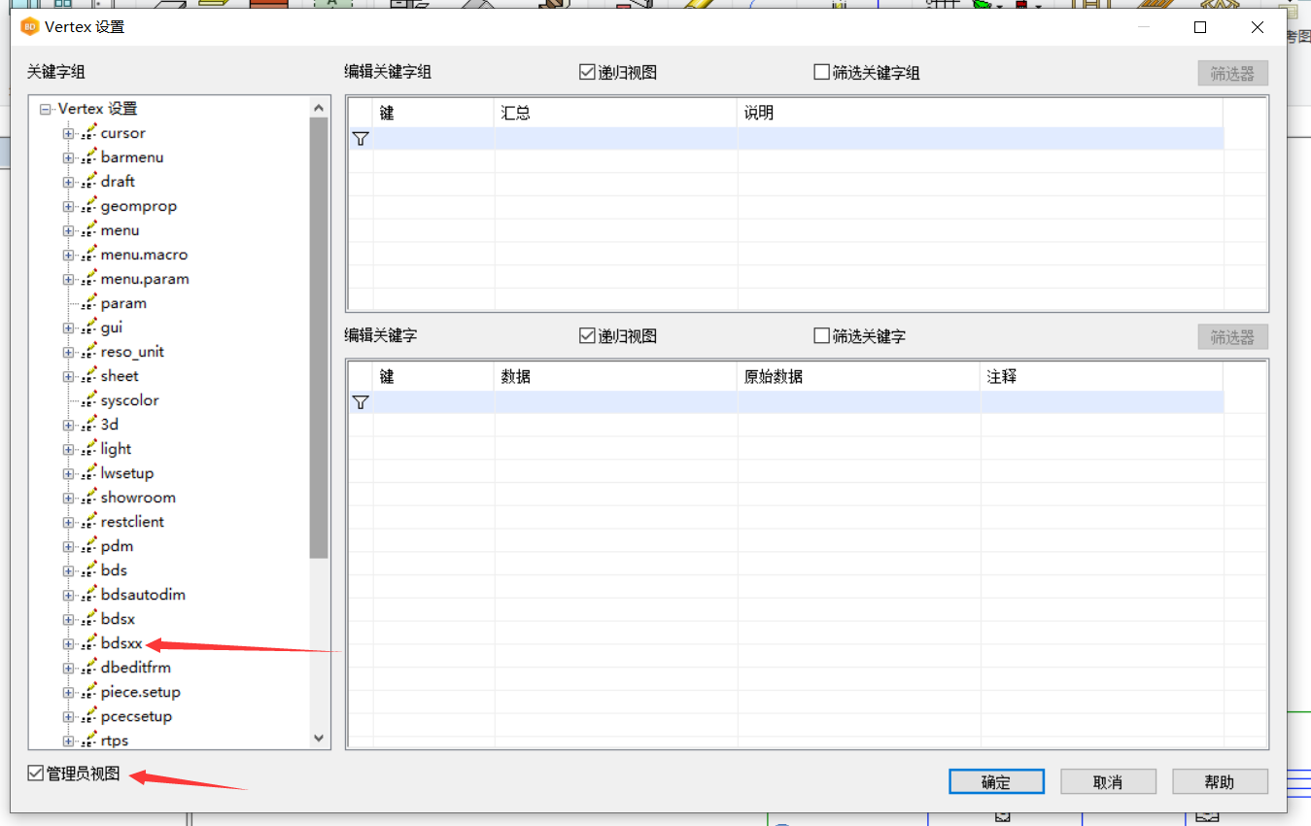The height and width of the screenshot is (826, 1311).
Task: Click the 数据 filter cell in keyword table
Action: [x=616, y=402]
